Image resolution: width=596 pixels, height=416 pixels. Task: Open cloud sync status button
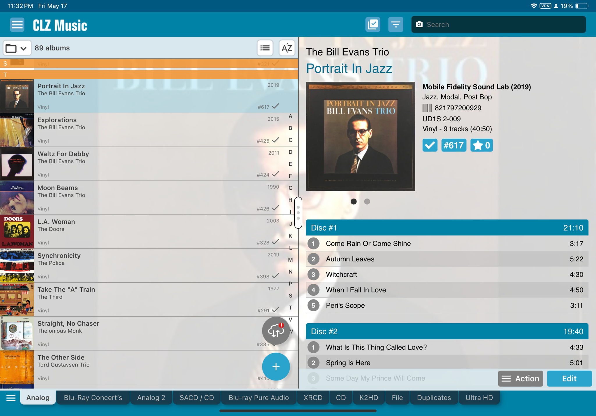[x=276, y=331]
